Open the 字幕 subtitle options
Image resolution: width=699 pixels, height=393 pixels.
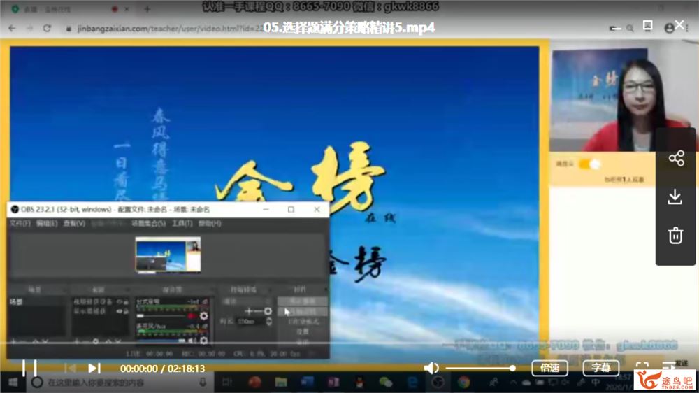[x=601, y=368]
